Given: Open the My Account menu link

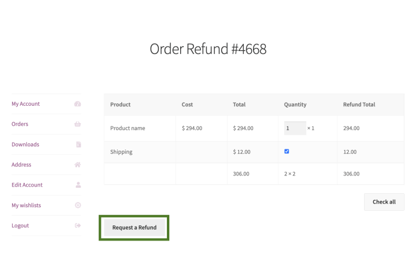Looking at the screenshot, I should click(x=25, y=104).
